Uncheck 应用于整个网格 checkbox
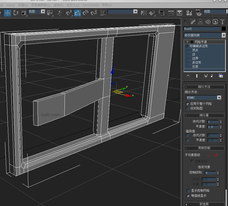Viewport: 228px width, 206px height. (x=187, y=103)
